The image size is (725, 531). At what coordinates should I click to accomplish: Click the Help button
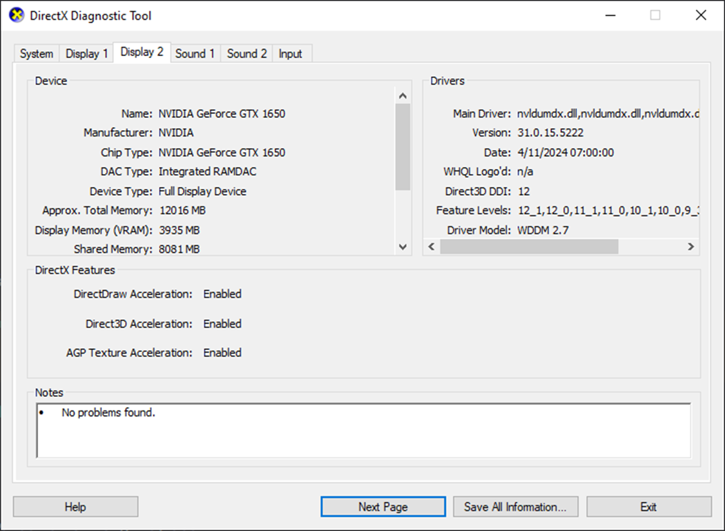coord(75,507)
